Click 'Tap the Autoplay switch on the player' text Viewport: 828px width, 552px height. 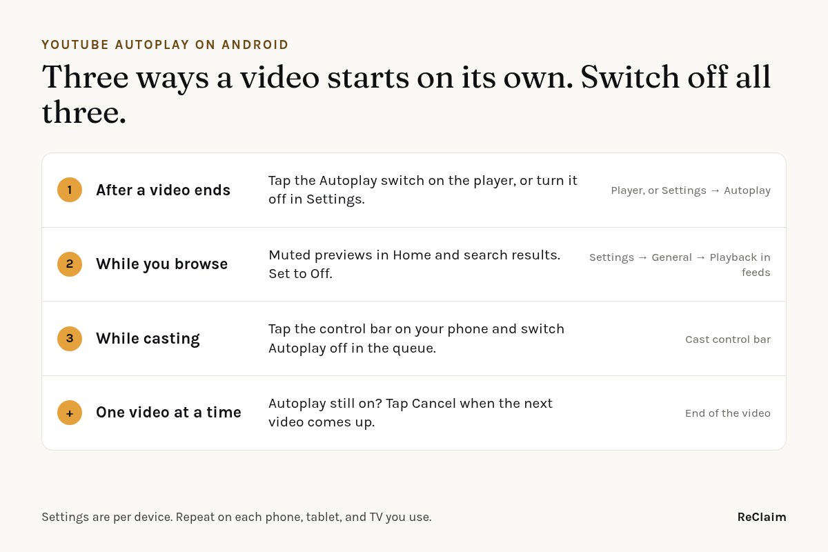tap(390, 181)
